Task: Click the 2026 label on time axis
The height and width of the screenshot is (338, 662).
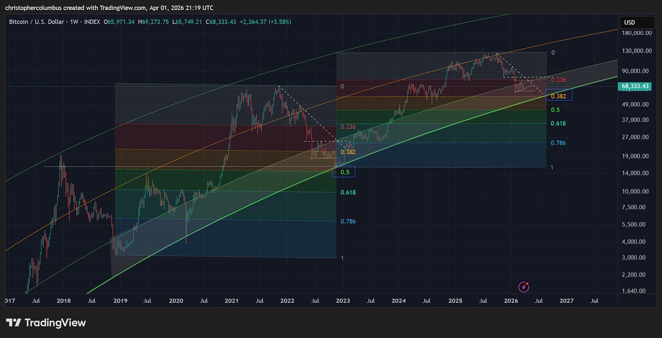Action: (x=511, y=301)
